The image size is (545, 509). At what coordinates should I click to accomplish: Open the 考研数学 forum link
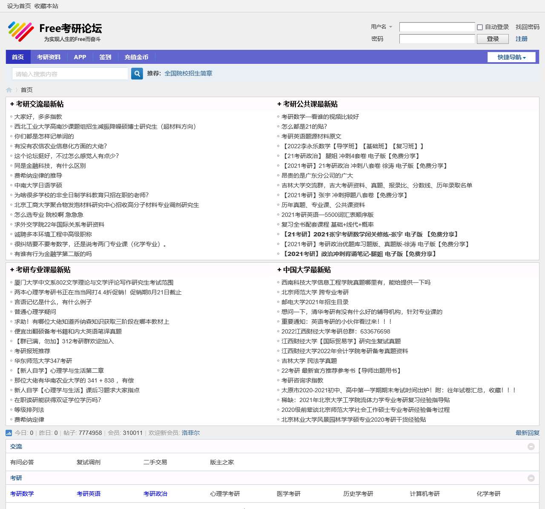[22, 494]
